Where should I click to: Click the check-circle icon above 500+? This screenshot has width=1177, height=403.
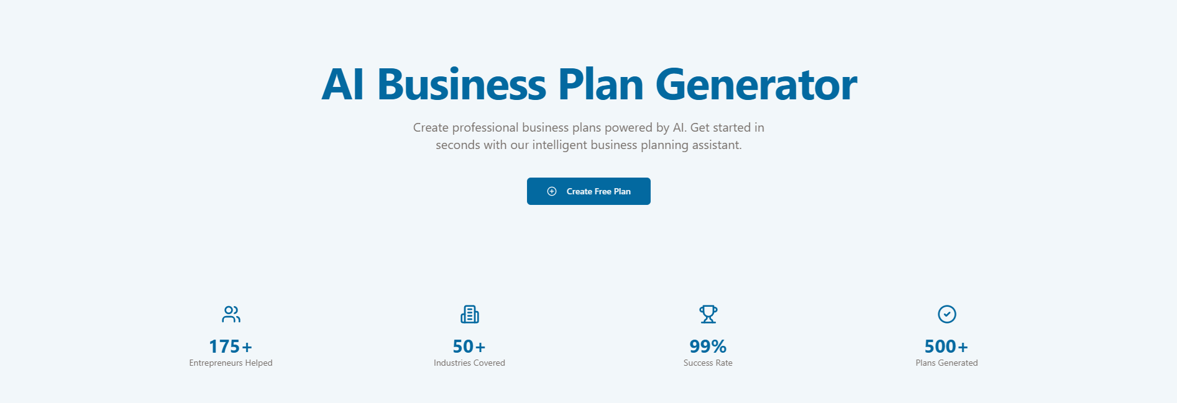pos(947,314)
